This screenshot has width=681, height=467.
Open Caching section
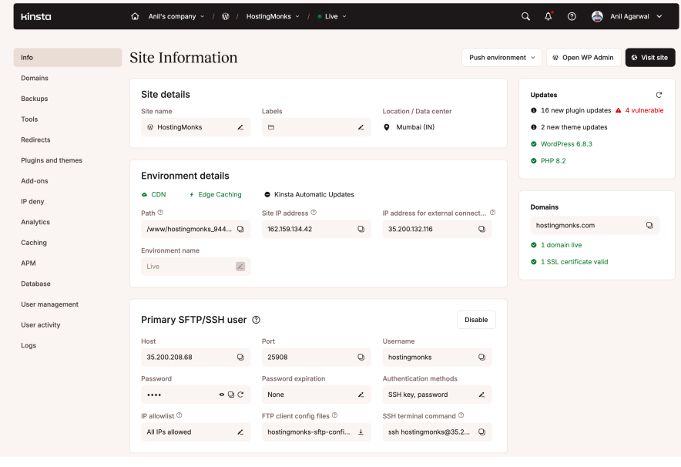pyautogui.click(x=34, y=243)
